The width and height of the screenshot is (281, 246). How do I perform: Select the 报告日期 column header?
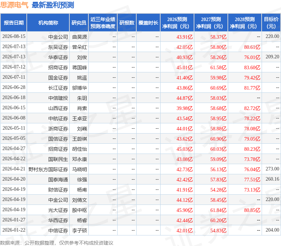click(14, 23)
